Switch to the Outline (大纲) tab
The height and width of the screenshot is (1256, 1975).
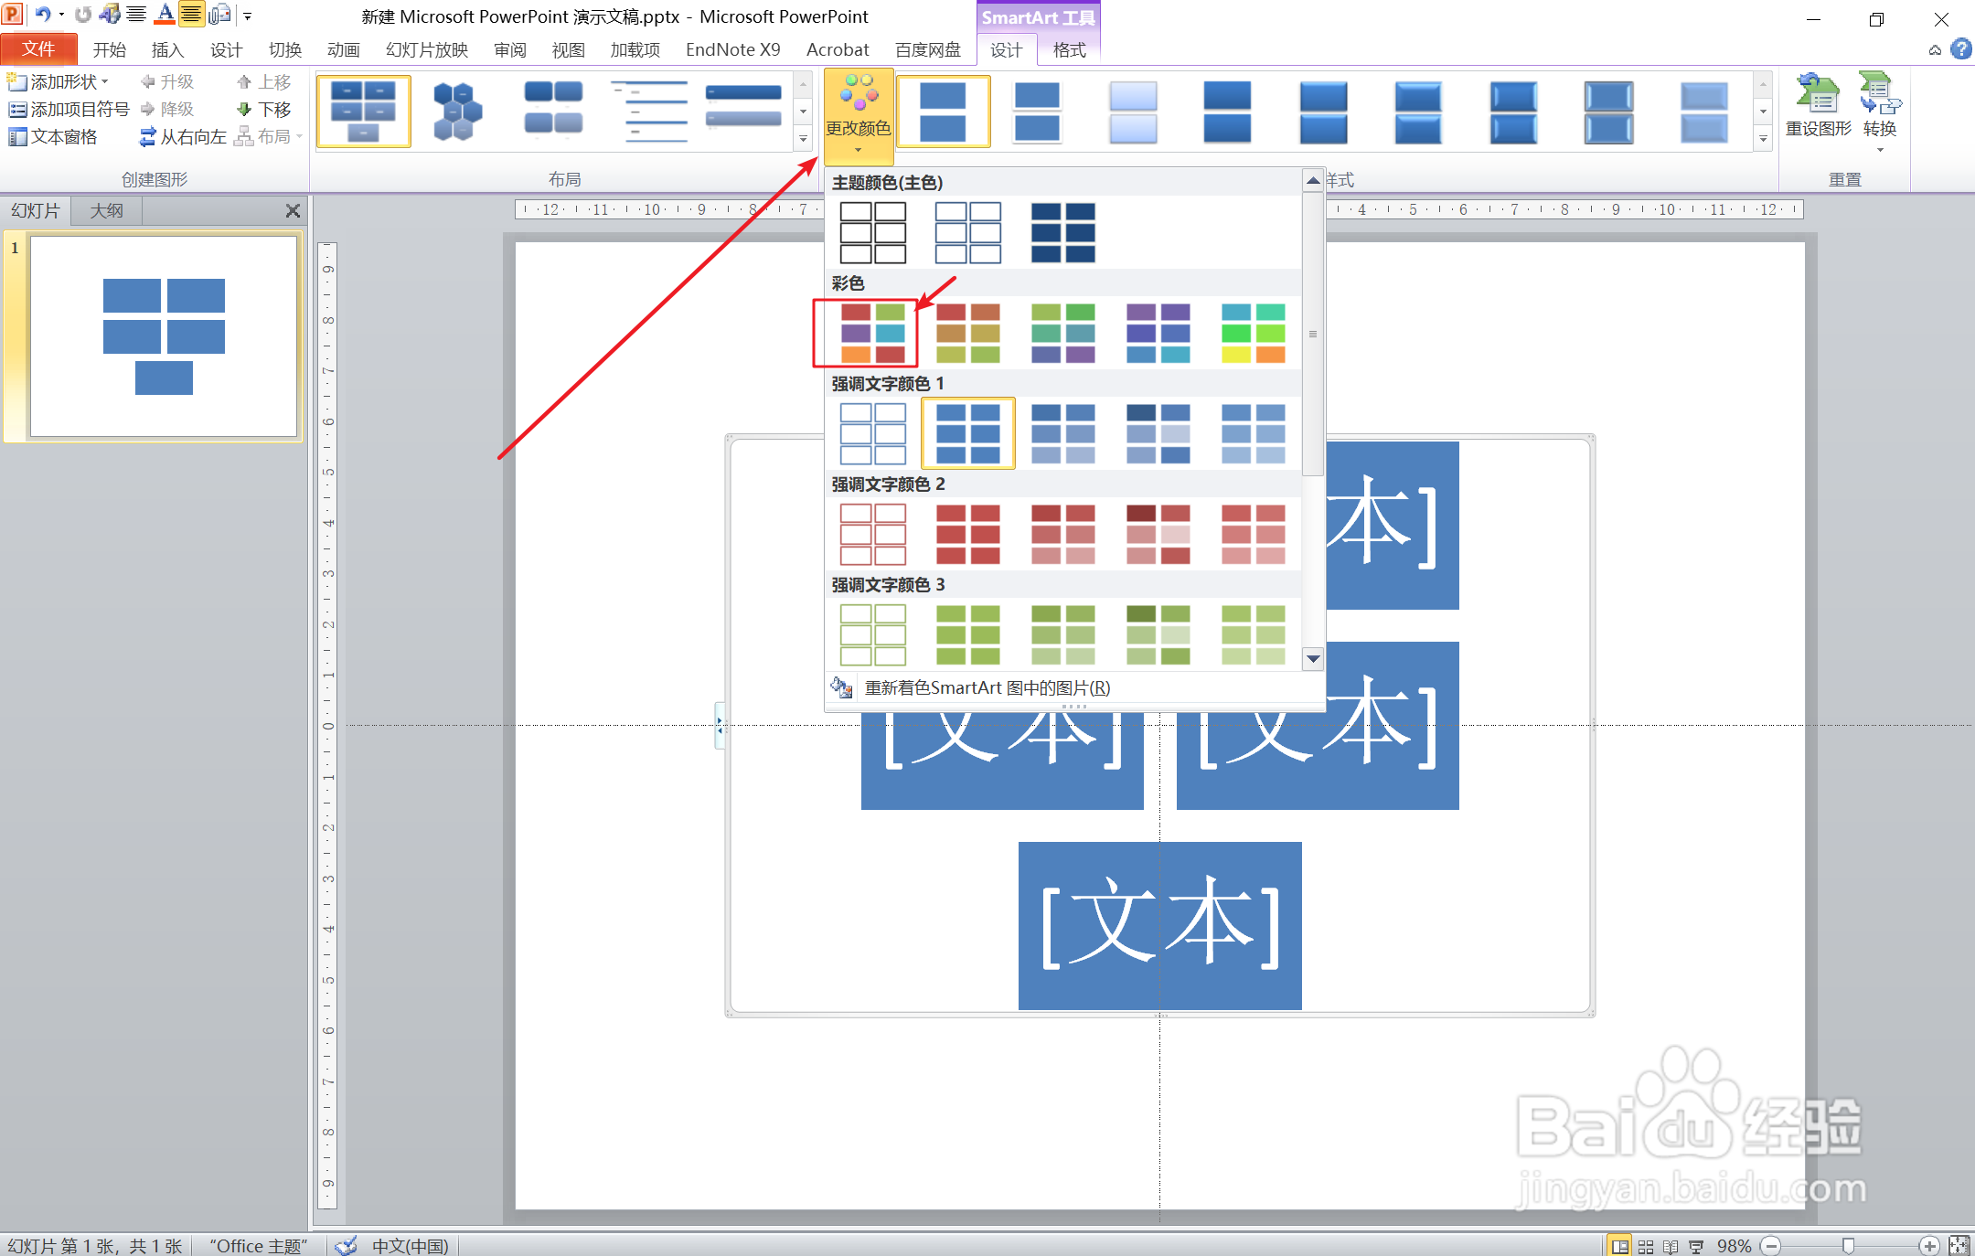[x=106, y=210]
